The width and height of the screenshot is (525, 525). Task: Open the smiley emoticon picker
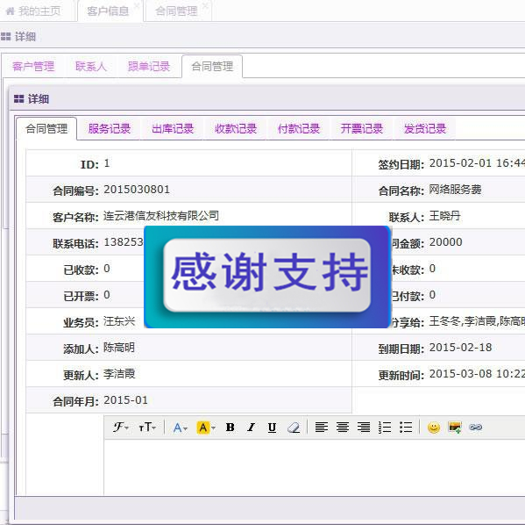pyautogui.click(x=434, y=427)
